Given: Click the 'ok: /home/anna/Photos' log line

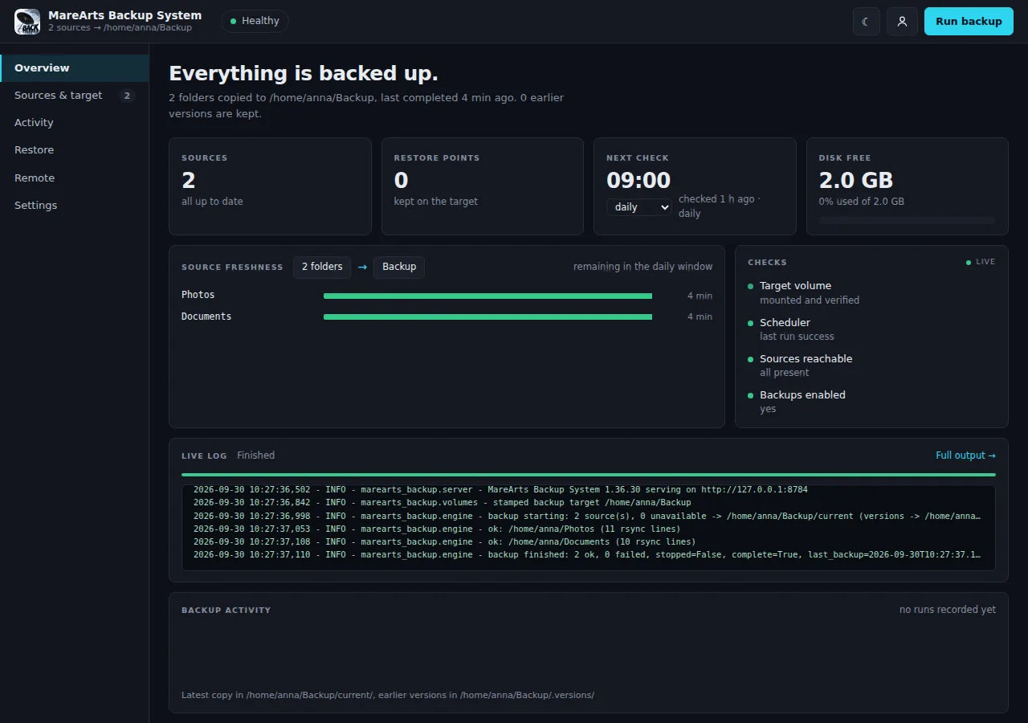Looking at the screenshot, I should pos(437,529).
